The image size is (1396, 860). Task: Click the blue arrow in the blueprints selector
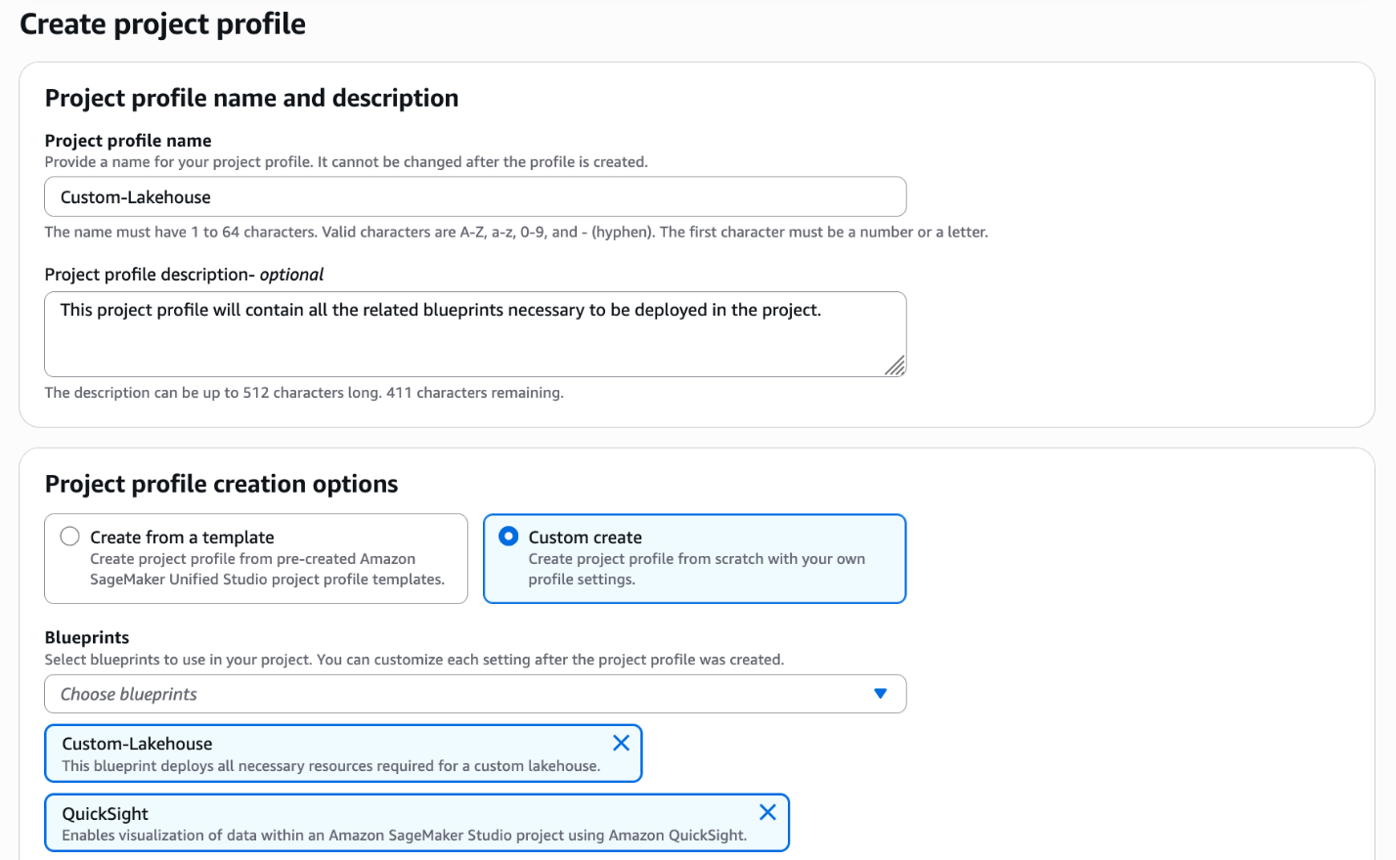tap(880, 694)
